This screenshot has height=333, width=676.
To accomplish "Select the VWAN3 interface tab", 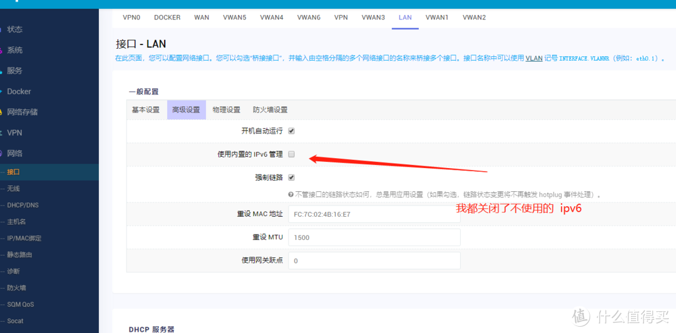I will tap(373, 17).
